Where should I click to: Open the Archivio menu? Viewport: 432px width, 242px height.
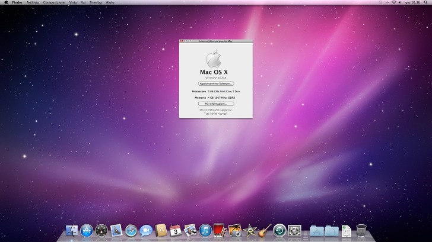(x=33, y=2)
